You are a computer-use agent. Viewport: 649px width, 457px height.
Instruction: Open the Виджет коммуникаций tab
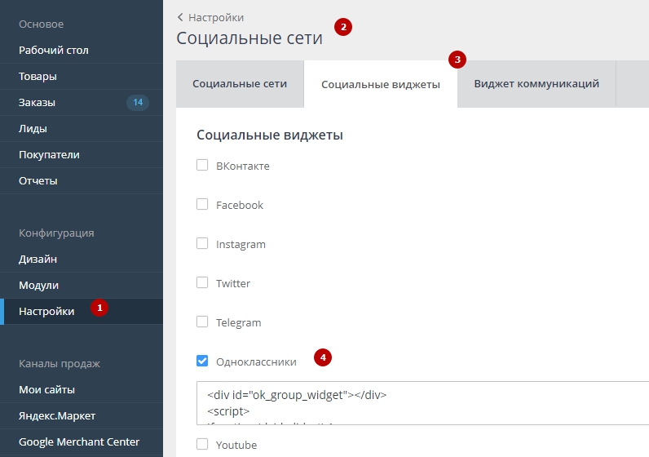[x=536, y=84]
